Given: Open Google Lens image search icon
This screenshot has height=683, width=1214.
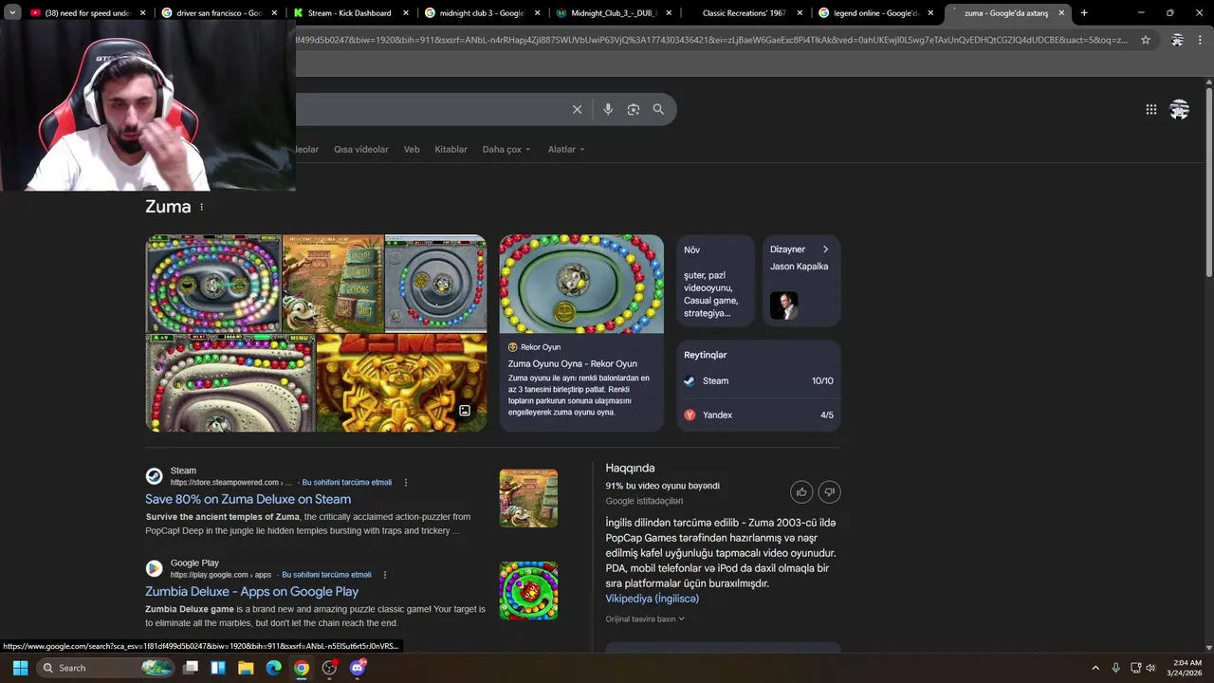Looking at the screenshot, I should click(634, 109).
